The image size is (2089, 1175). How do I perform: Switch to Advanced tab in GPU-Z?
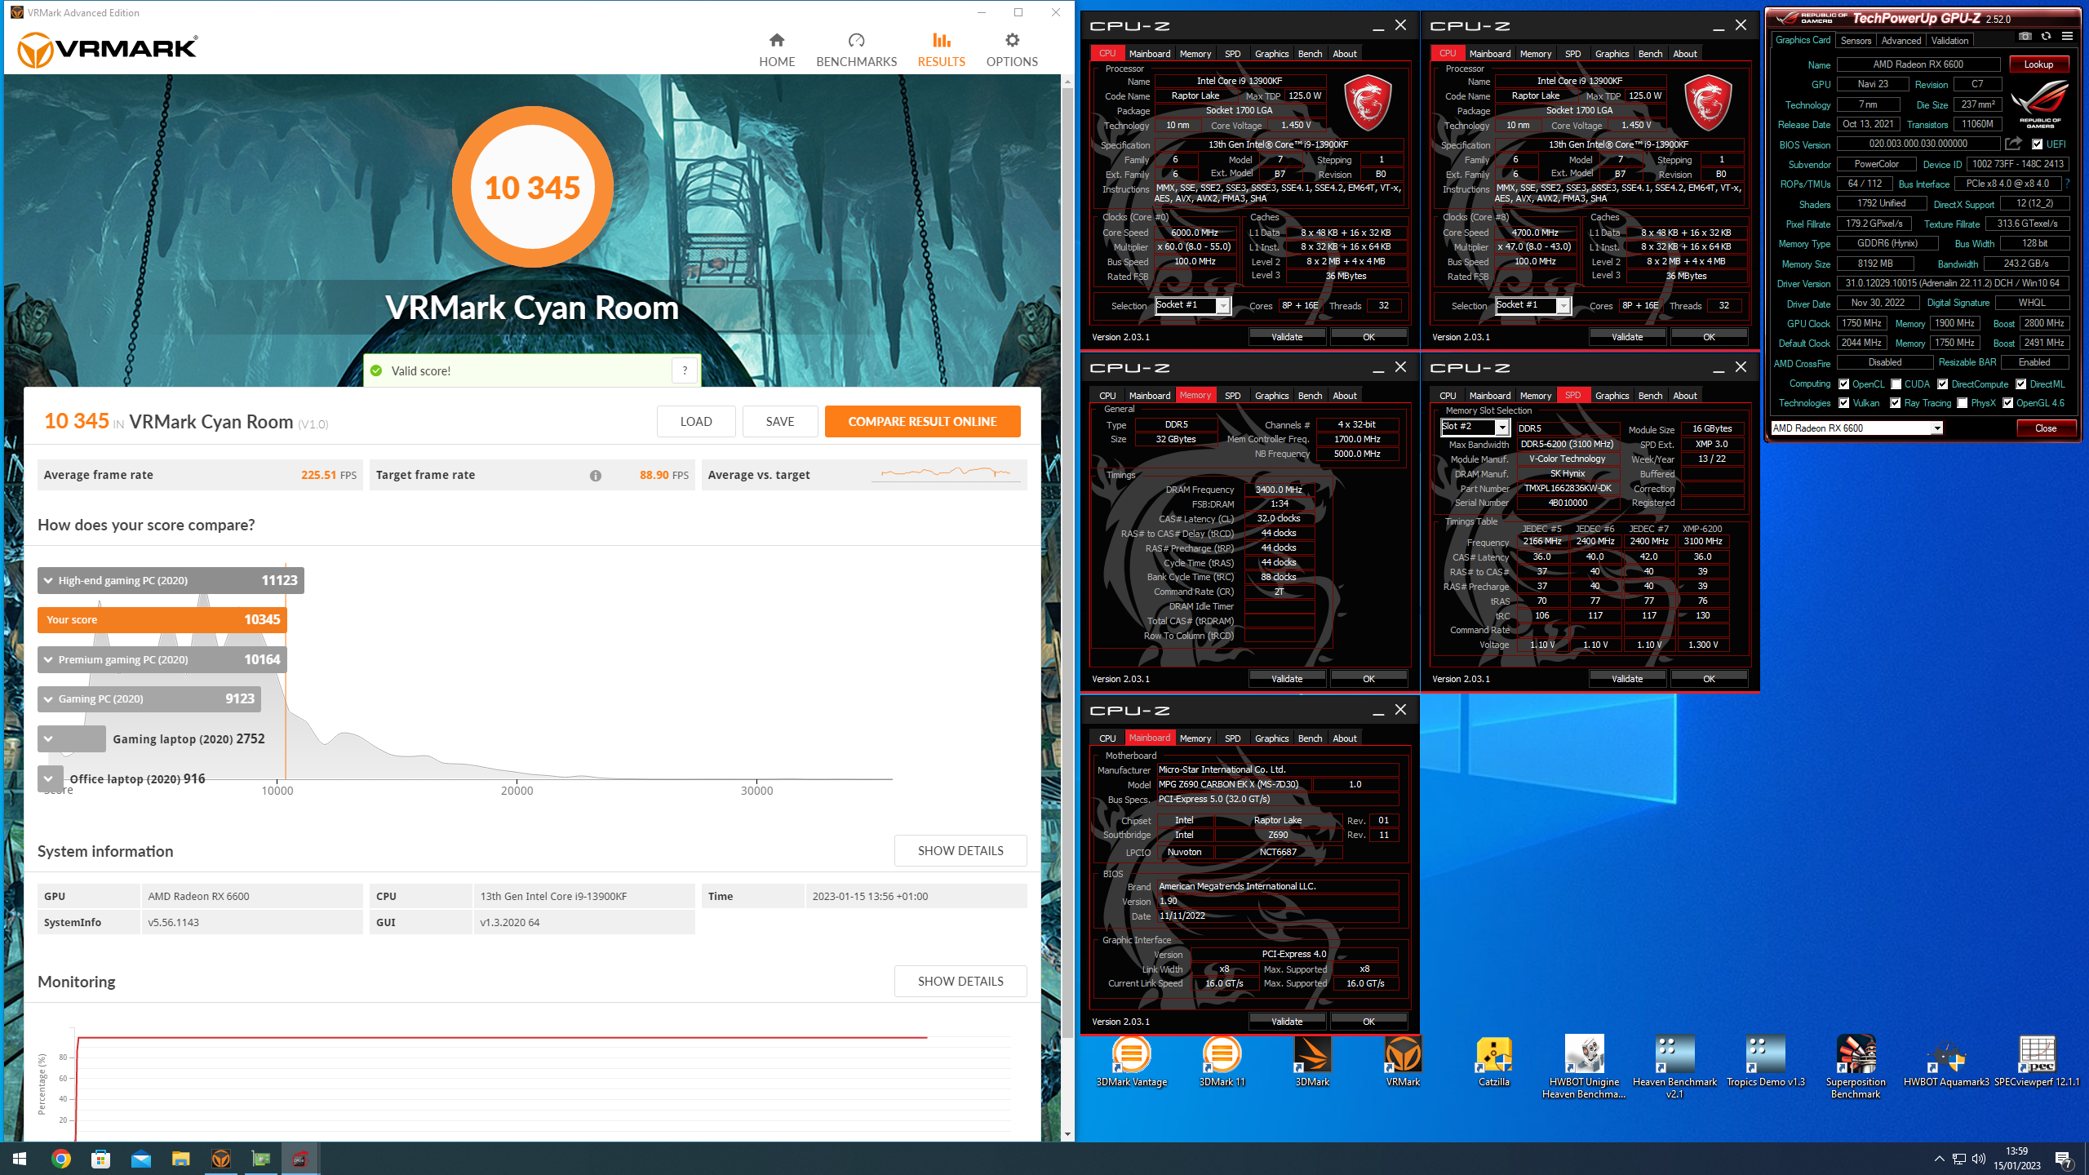(1901, 40)
